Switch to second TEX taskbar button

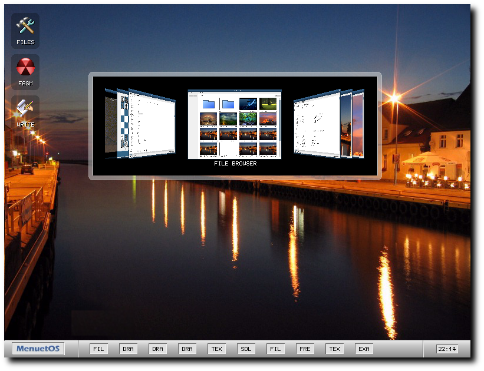pos(335,349)
